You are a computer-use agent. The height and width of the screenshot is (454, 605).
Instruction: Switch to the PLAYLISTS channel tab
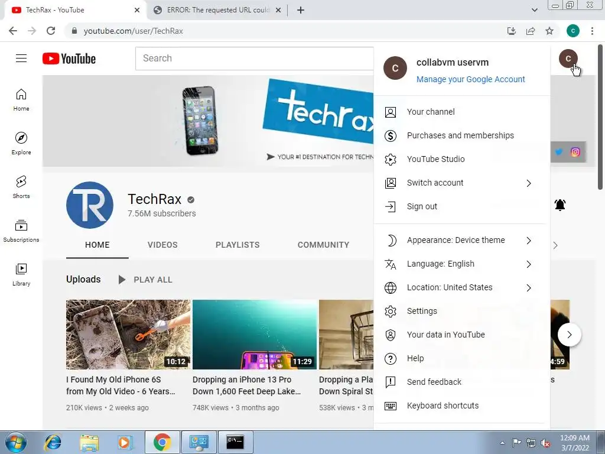(x=238, y=245)
